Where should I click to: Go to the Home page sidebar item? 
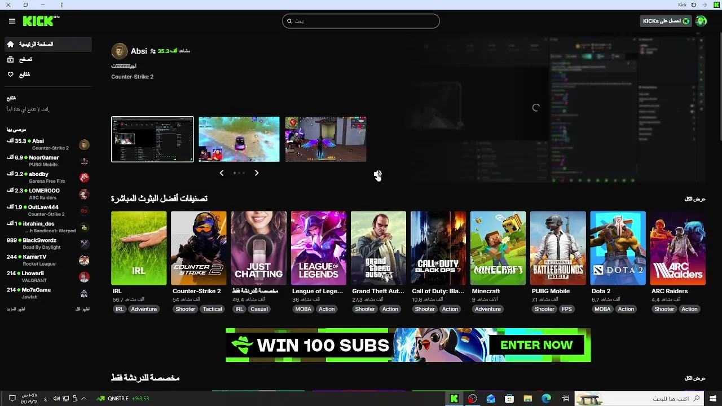[48, 44]
